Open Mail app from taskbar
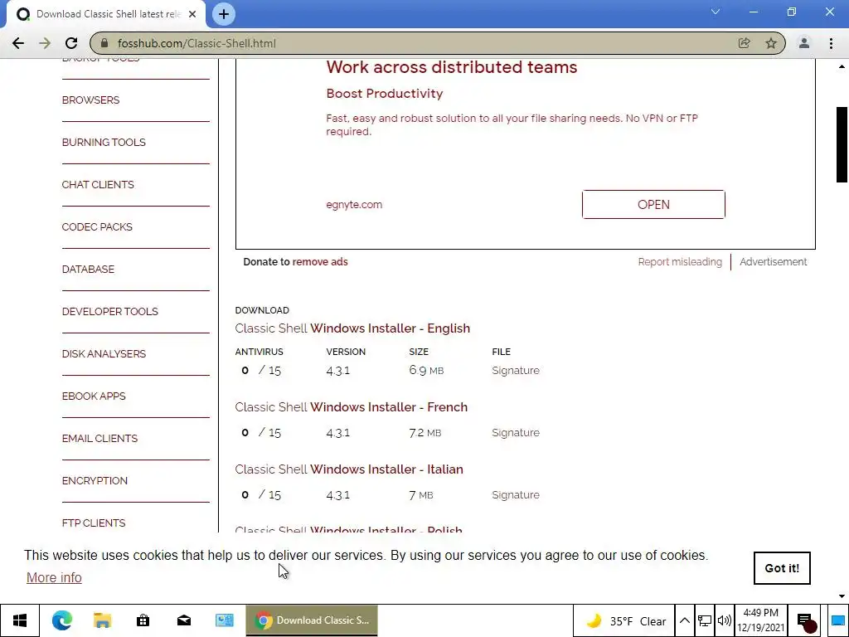The height and width of the screenshot is (637, 849). pyautogui.click(x=183, y=620)
